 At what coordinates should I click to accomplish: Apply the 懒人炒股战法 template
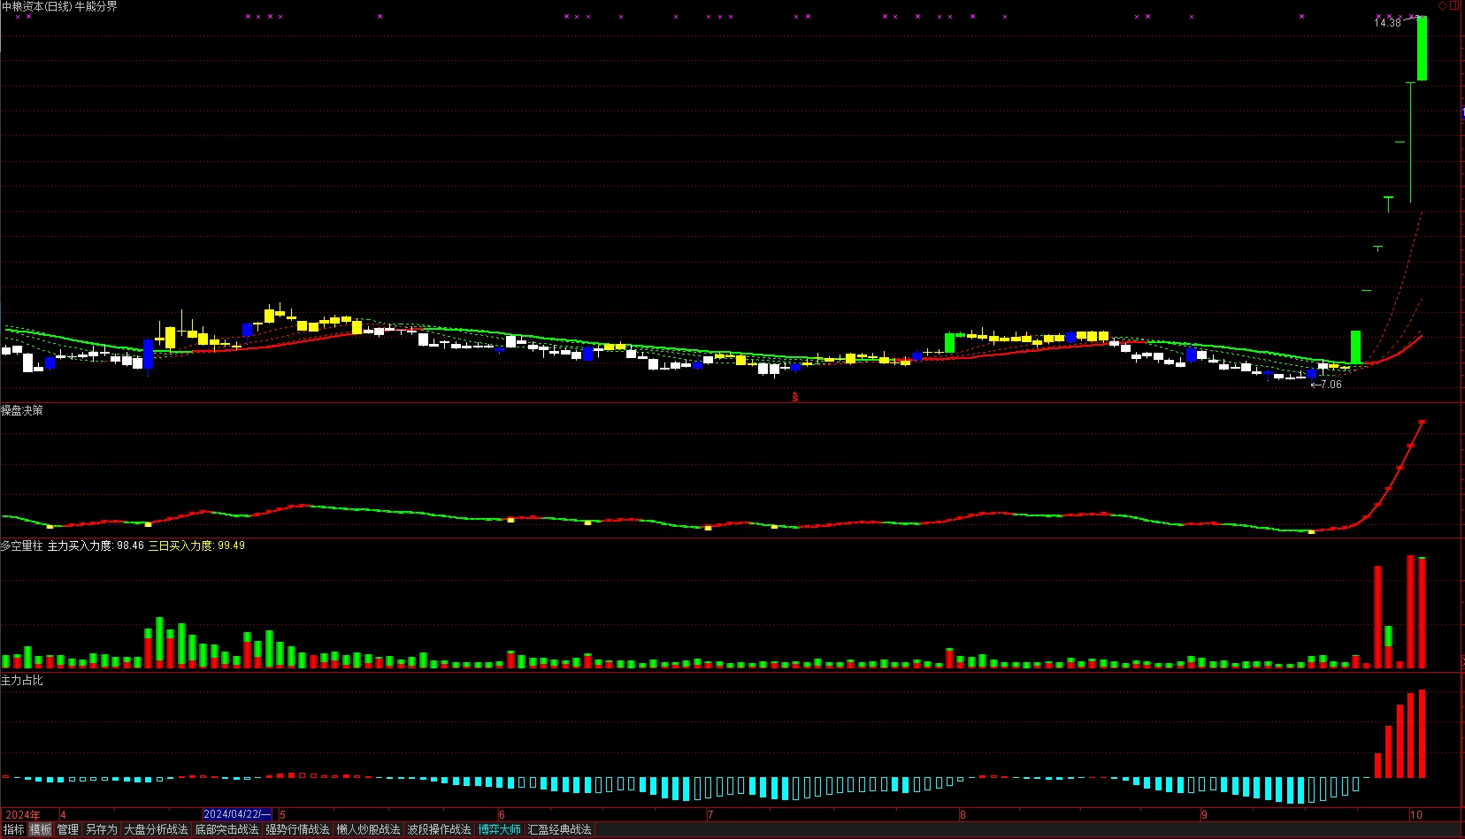(x=369, y=829)
